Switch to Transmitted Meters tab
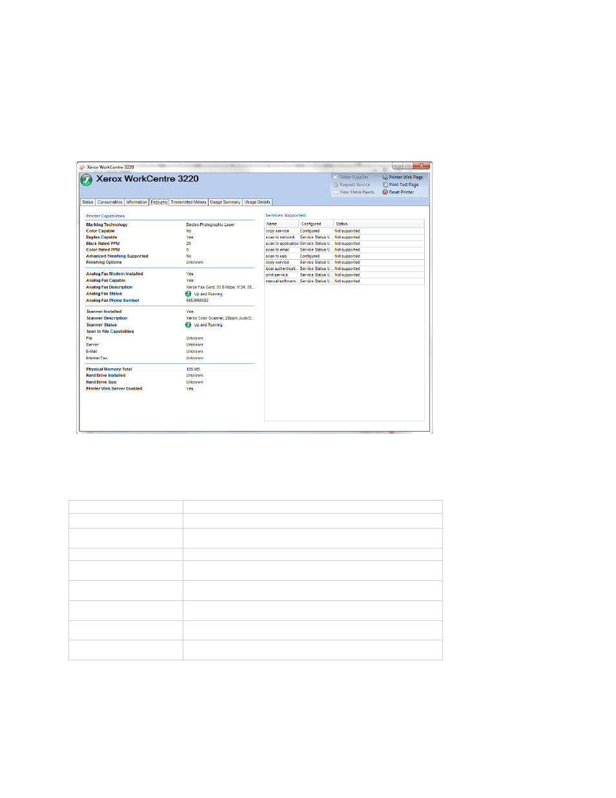The width and height of the screenshot is (616, 798). click(189, 202)
